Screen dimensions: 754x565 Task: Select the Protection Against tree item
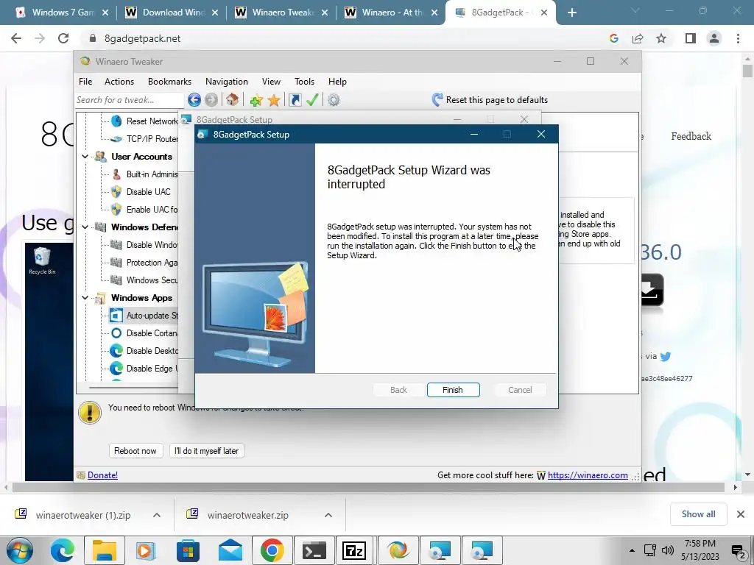[x=152, y=263]
